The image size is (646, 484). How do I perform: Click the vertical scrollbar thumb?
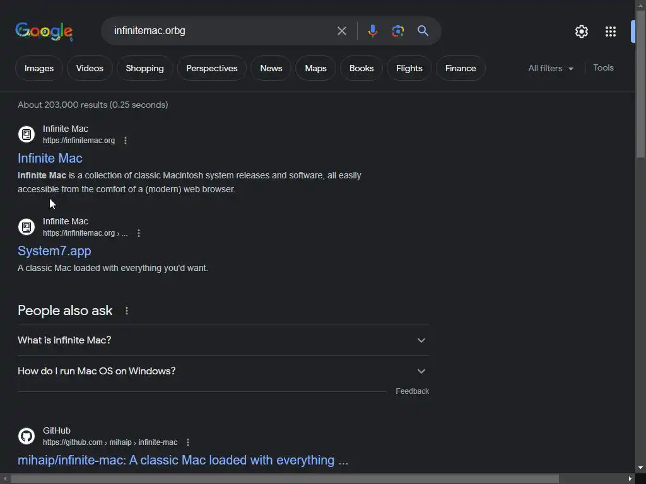click(640, 84)
